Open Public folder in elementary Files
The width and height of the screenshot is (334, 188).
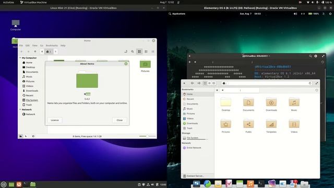(248, 126)
